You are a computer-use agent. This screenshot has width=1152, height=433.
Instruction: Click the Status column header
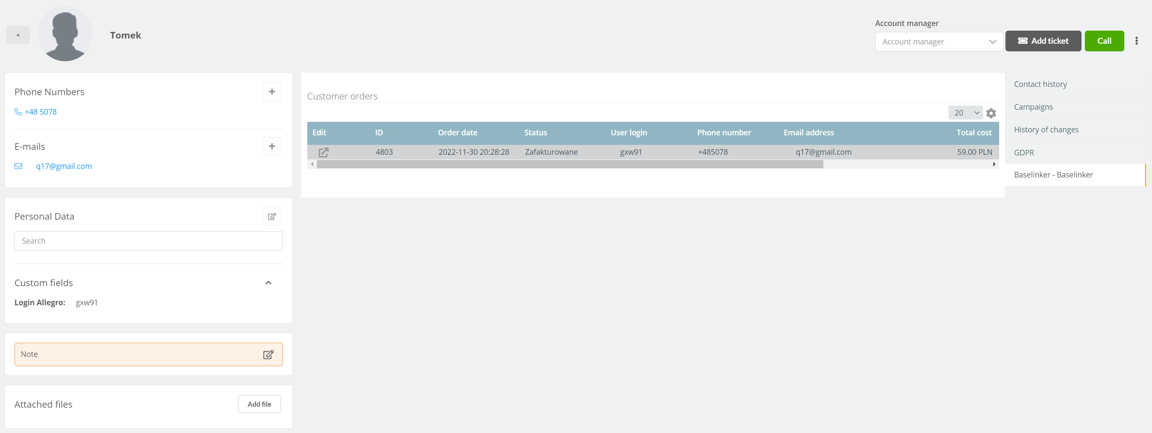click(535, 133)
